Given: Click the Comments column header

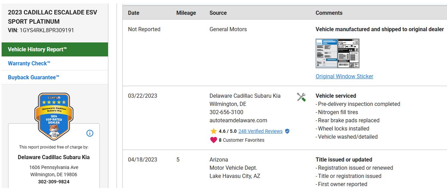Looking at the screenshot, I should coord(329,13).
